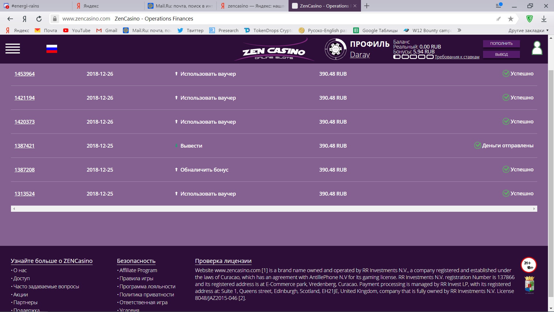
Task: Switch to the #energi-rains tab
Action: 36,6
